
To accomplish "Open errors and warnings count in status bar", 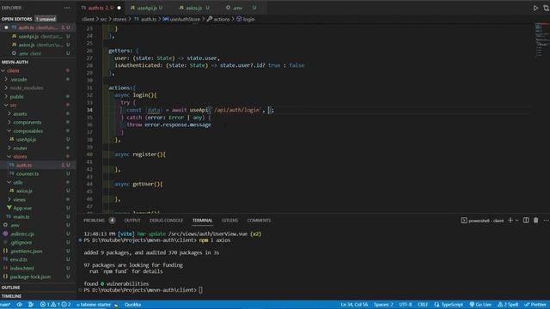I will click(55, 305).
